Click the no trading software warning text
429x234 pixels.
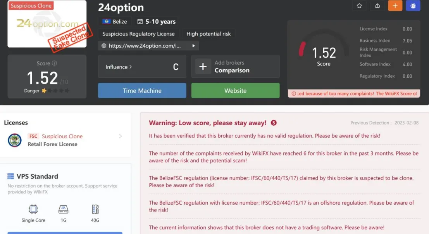click(x=267, y=227)
